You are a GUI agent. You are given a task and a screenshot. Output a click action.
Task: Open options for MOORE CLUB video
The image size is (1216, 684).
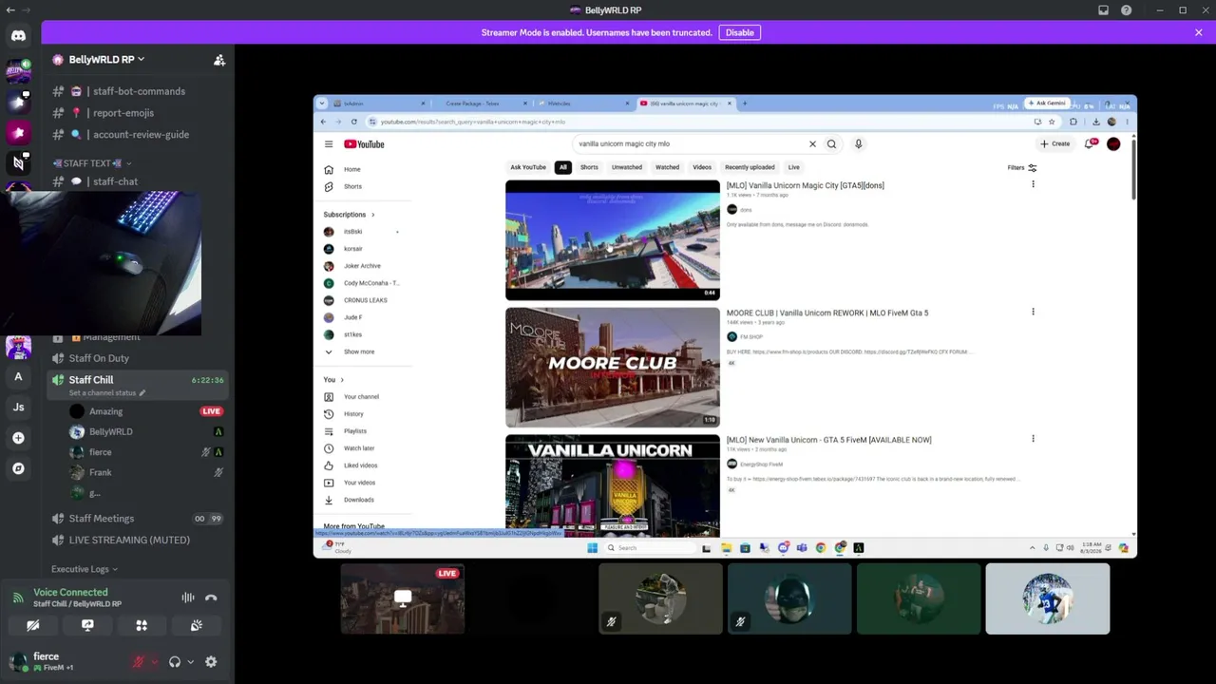(1033, 312)
